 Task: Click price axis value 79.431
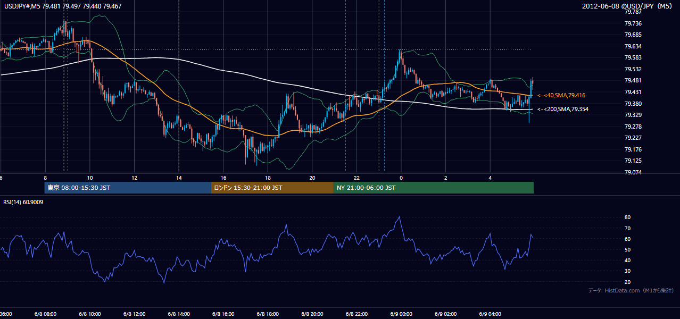(x=633, y=92)
